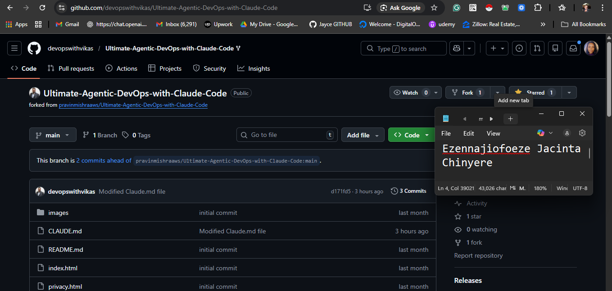Bookmark this page with star icon
This screenshot has width=612, height=291.
[x=434, y=8]
